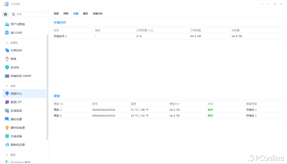Click the help question mark icon
Screen dimensions: 287x164
[262, 4]
